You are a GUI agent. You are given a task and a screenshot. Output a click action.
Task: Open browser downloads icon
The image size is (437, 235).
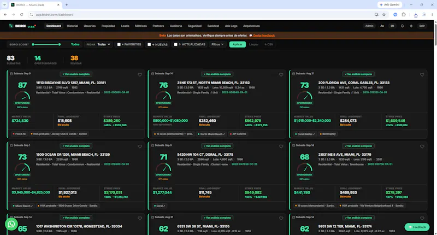tap(416, 15)
